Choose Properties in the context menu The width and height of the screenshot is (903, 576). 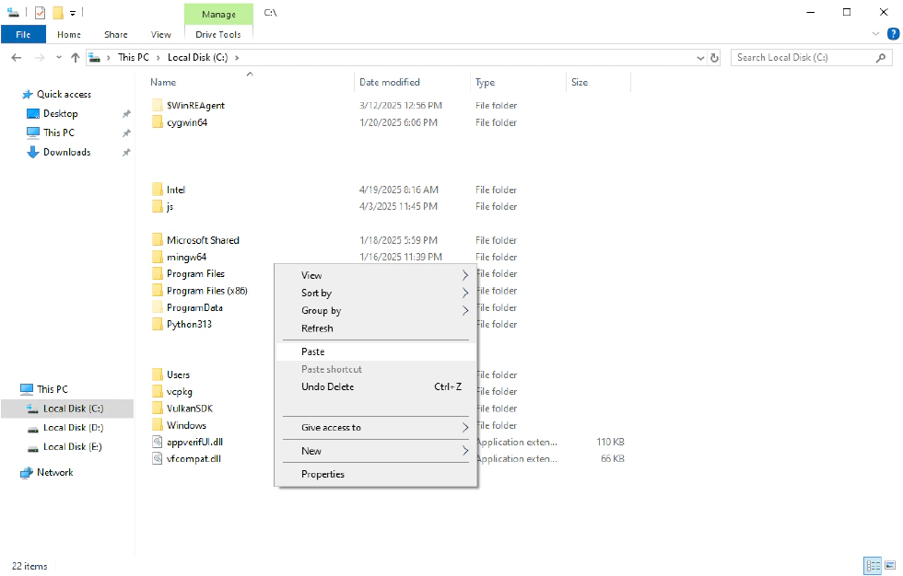pos(322,474)
